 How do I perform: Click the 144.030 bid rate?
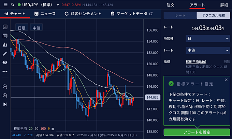pos(200,28)
